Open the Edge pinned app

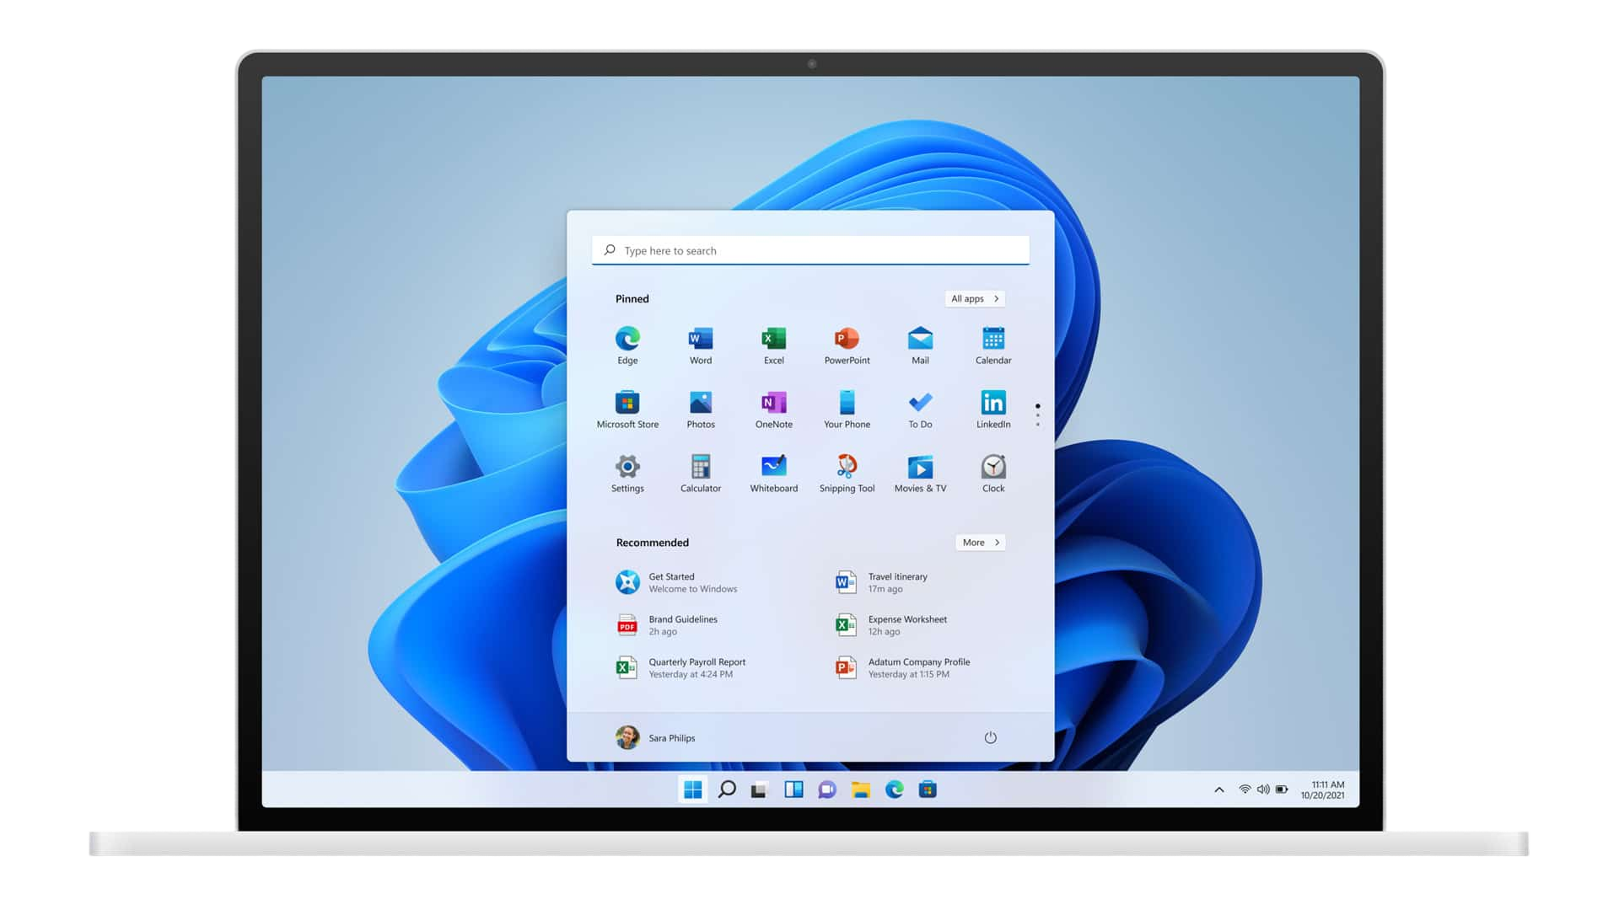(x=627, y=345)
